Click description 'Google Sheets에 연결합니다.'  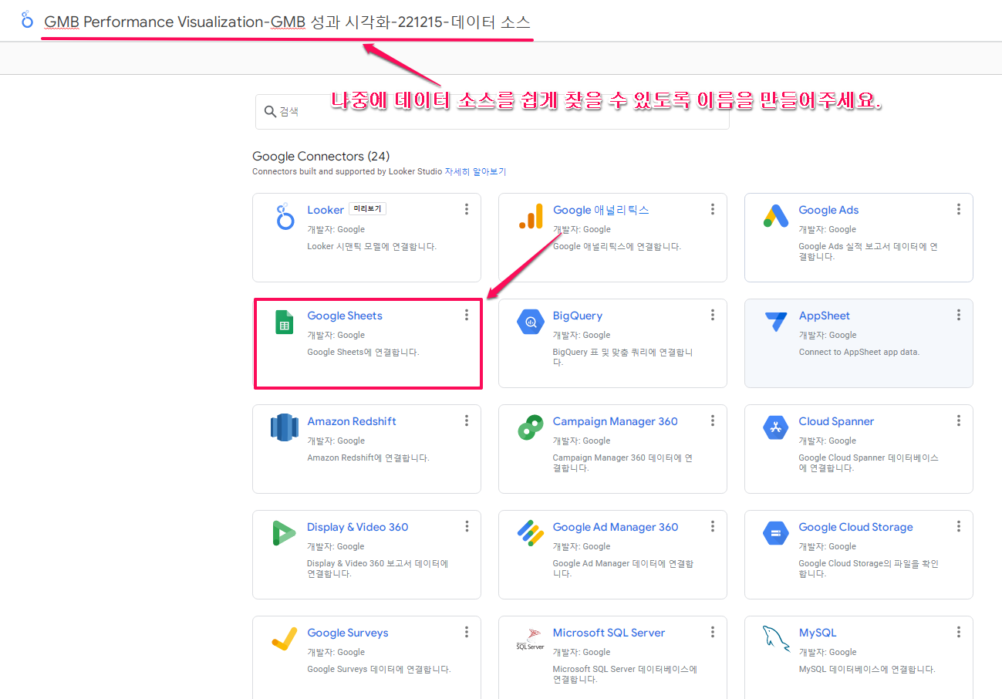pos(363,352)
